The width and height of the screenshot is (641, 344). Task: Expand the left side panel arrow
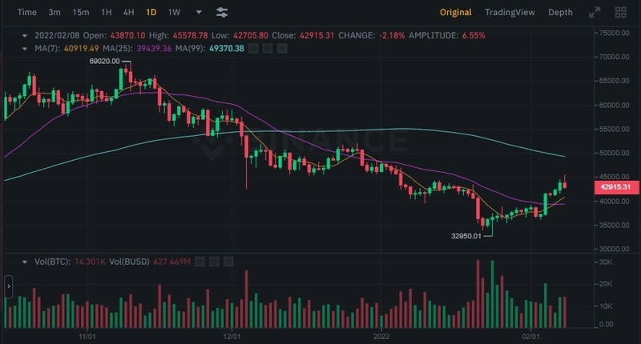click(x=9, y=285)
